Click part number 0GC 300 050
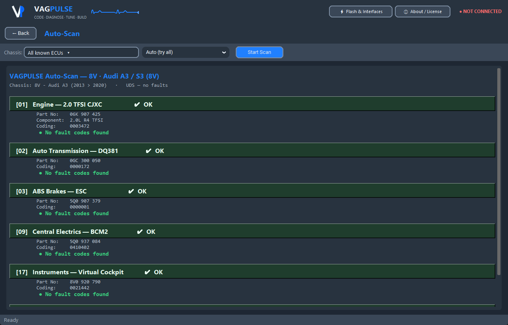 coord(85,161)
